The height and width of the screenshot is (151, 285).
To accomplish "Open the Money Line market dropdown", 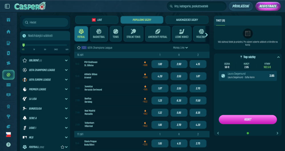I will click(180, 48).
